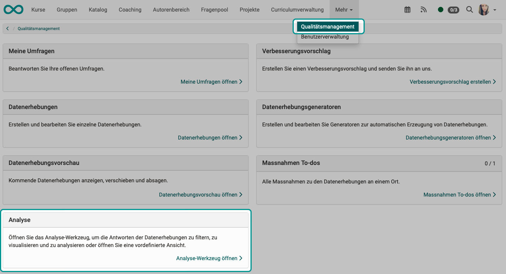Click the RSS feed icon
This screenshot has height=274, width=506.
click(423, 10)
